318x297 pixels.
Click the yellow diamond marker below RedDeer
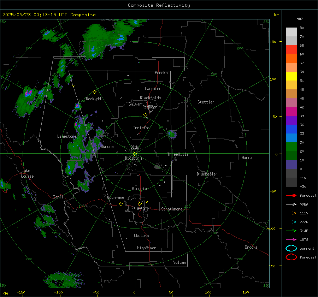click(146, 114)
